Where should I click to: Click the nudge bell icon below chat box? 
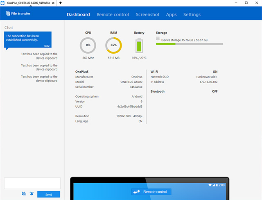32,193
